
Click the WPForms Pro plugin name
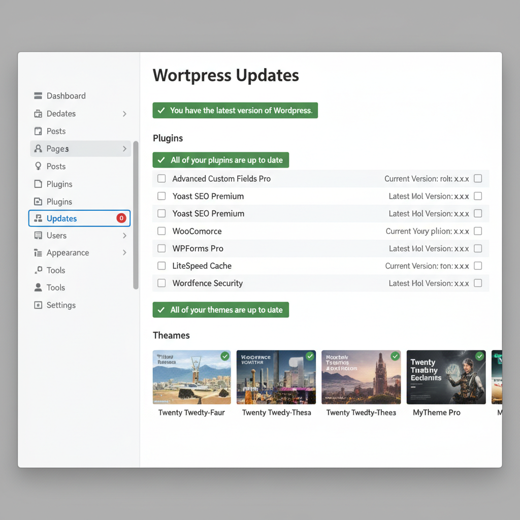point(198,249)
